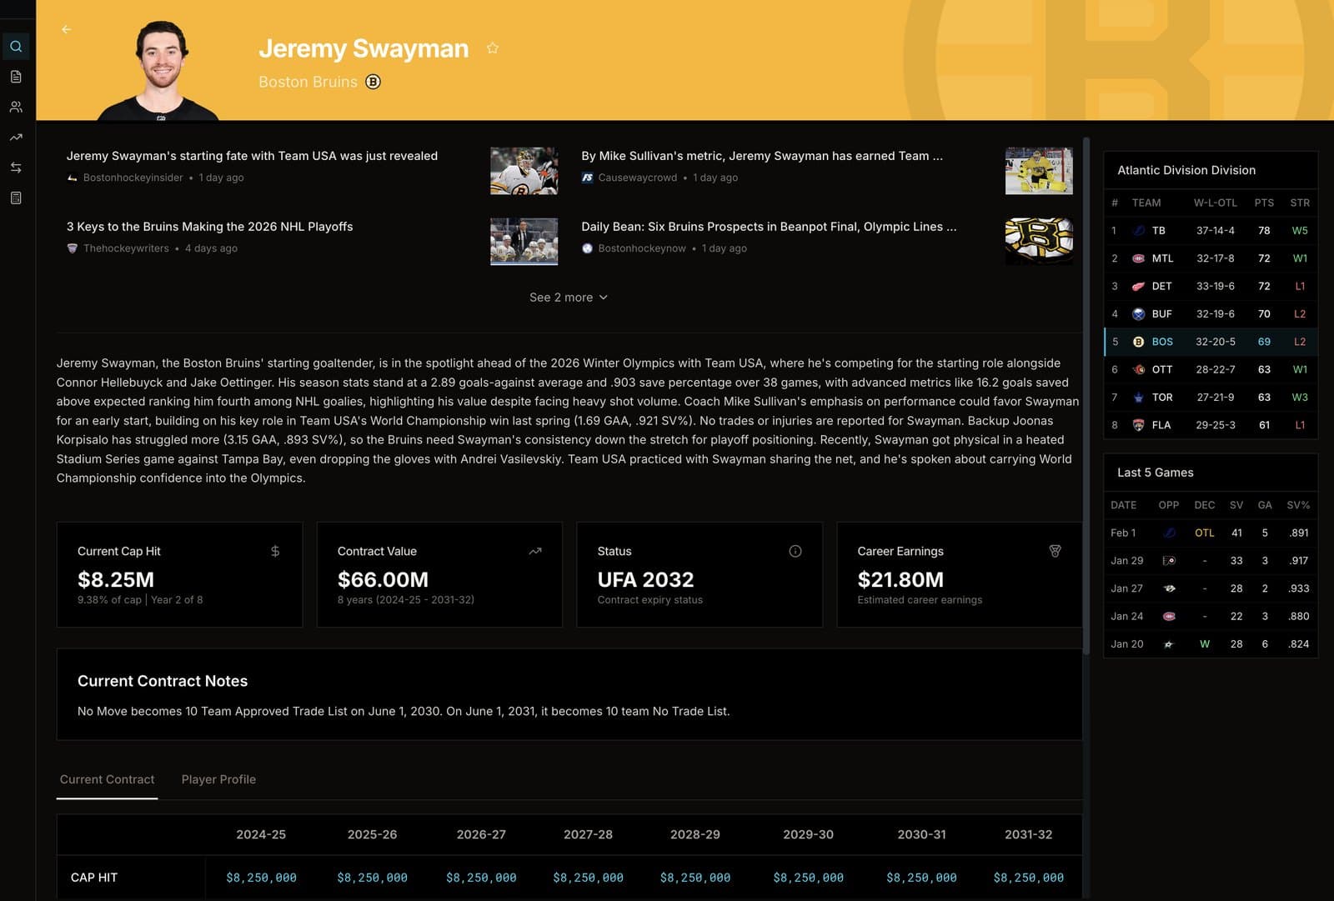Image resolution: width=1334 pixels, height=901 pixels.
Task: Open the Bruins bench thumbnail image
Action: [524, 242]
